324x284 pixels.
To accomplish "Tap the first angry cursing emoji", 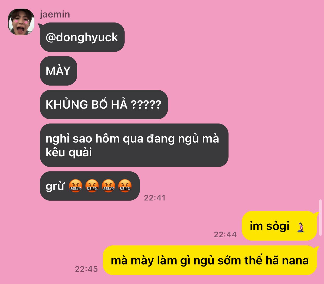I will pyautogui.click(x=76, y=186).
